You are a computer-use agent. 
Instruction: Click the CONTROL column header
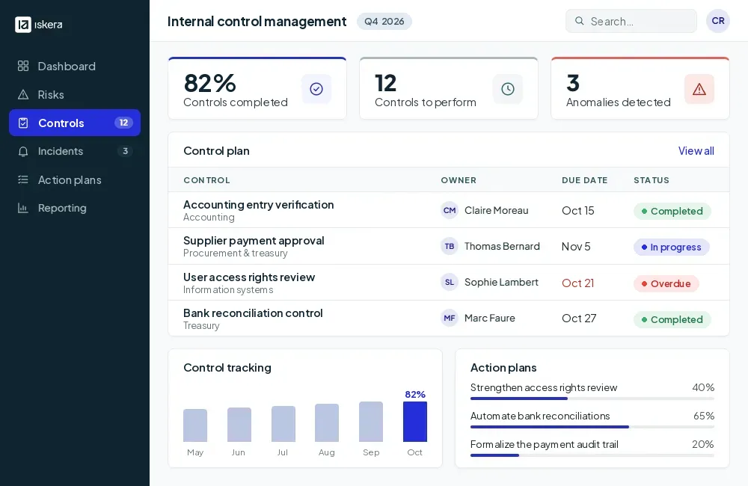click(206, 180)
